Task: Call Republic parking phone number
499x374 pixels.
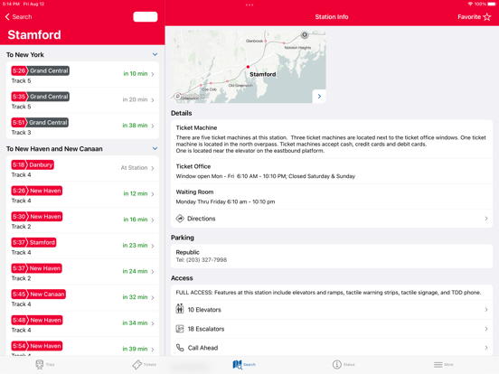Action: (202, 260)
